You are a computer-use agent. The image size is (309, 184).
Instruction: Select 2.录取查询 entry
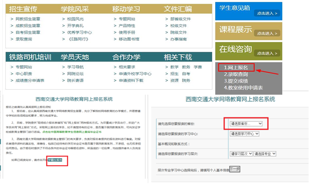[236, 74]
